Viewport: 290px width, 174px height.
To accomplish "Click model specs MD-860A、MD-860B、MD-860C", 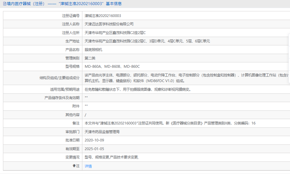I will pos(112,67).
